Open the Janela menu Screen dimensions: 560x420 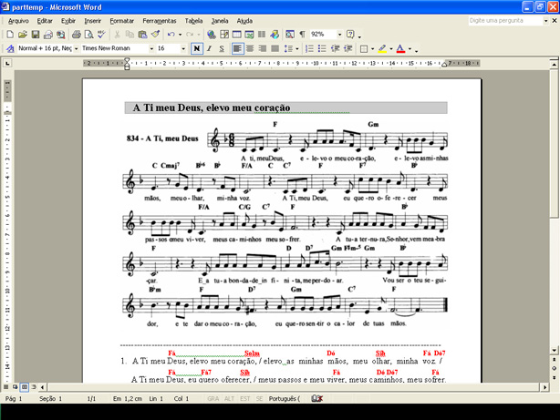click(x=220, y=21)
